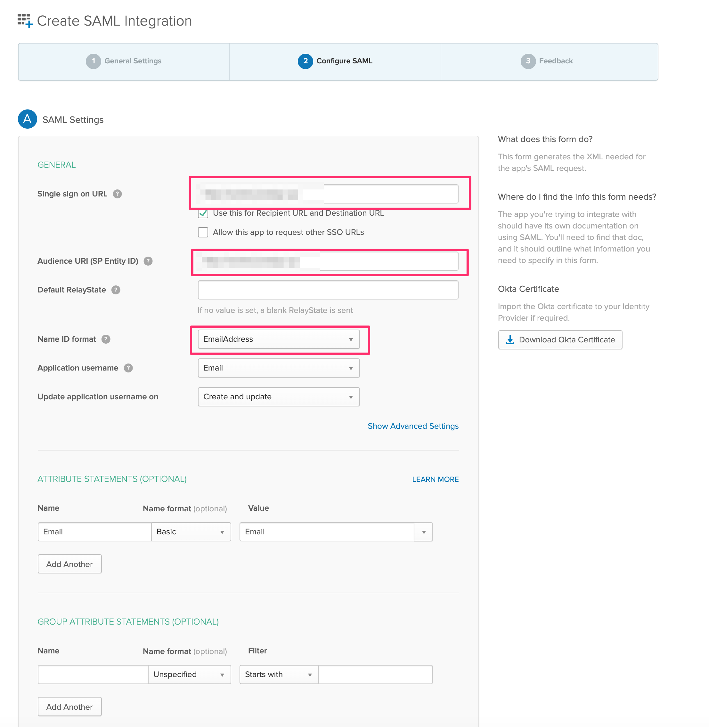Expand Update application username on dropdown
This screenshot has height=727, width=709.
pyautogui.click(x=279, y=396)
